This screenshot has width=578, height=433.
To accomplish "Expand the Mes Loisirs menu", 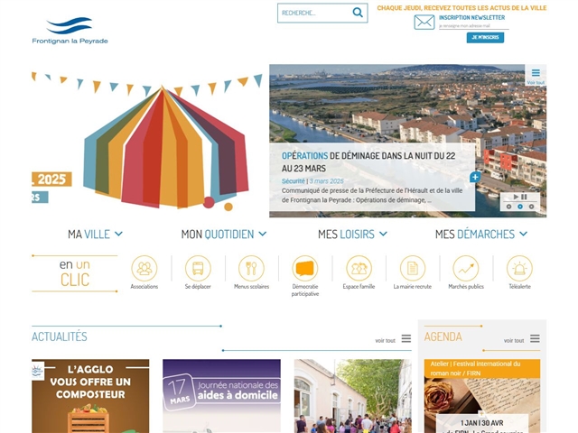I will point(352,235).
